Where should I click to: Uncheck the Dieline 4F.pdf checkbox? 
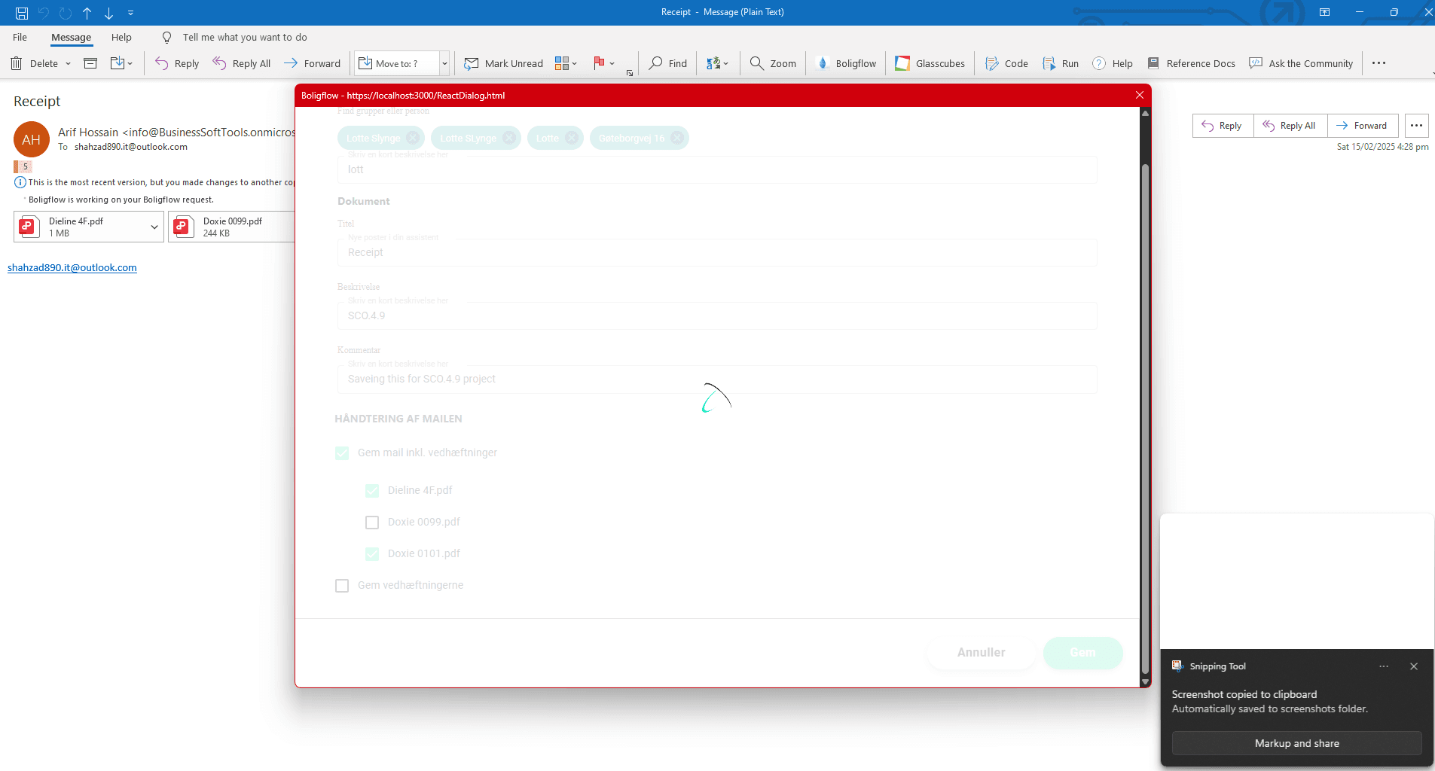(372, 491)
